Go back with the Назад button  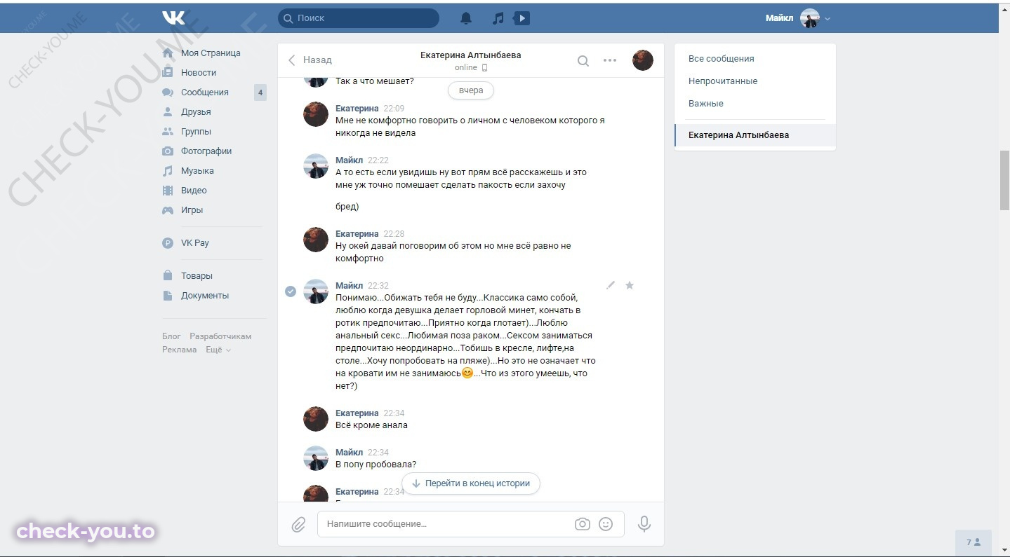point(310,60)
